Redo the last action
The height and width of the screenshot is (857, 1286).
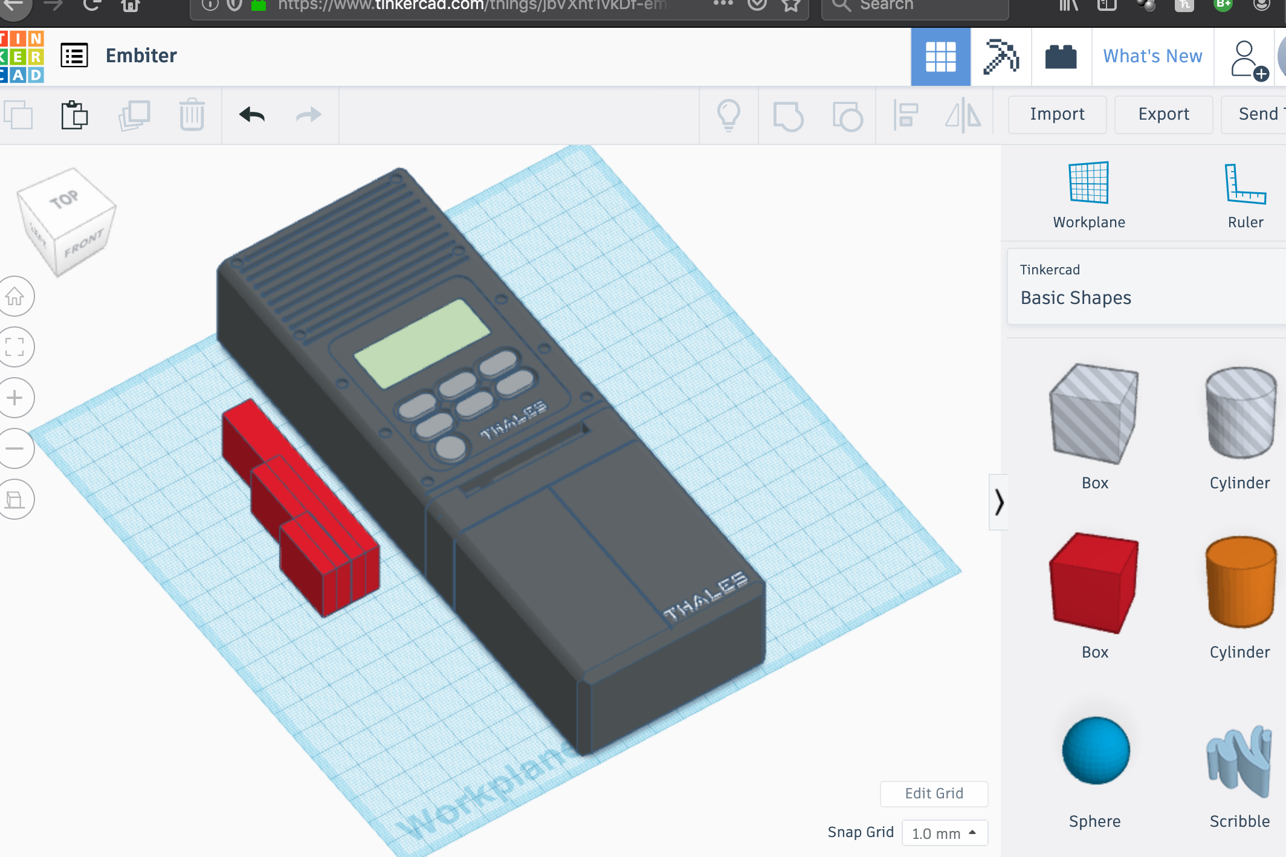pyautogui.click(x=309, y=114)
